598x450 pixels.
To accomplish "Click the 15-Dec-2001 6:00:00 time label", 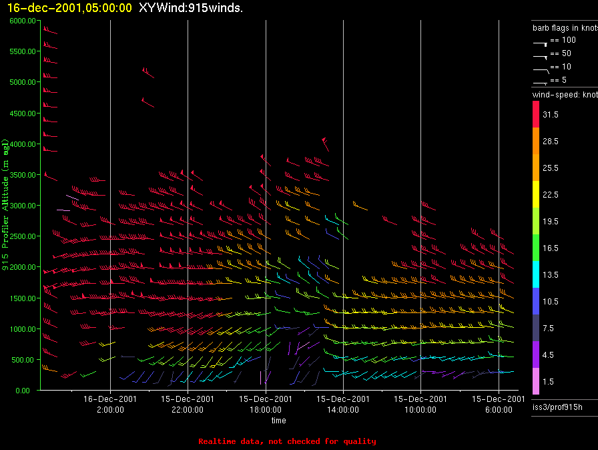I will click(499, 404).
